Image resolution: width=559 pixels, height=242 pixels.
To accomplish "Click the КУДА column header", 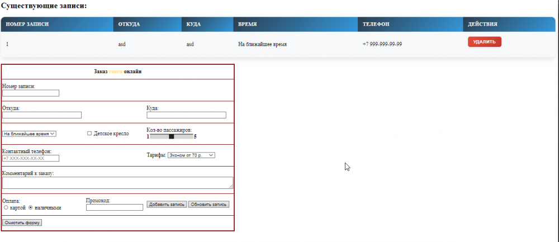I will tap(207, 24).
